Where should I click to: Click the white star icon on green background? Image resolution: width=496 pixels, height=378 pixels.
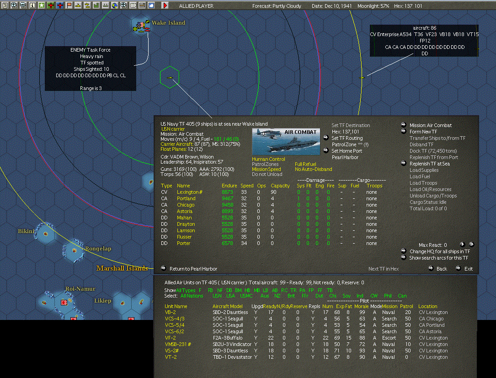pyautogui.click(x=42, y=5)
